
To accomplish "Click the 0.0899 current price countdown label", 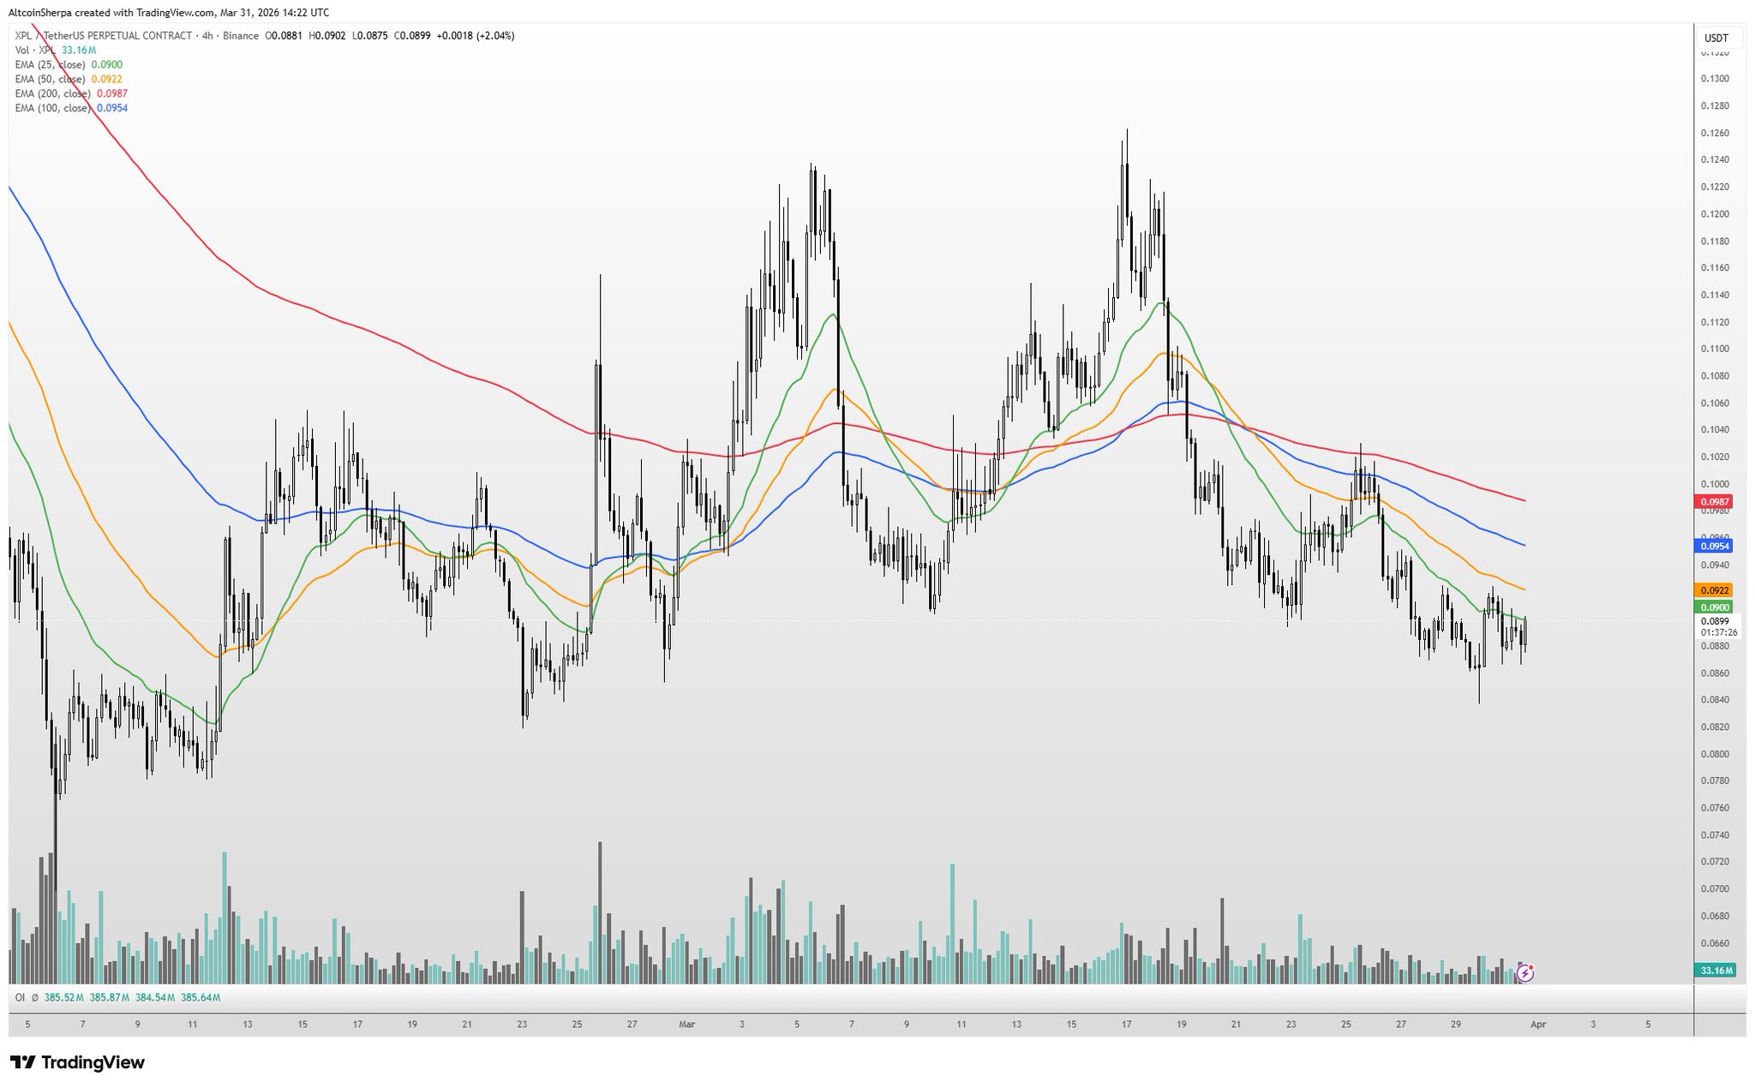I will 1718,626.
